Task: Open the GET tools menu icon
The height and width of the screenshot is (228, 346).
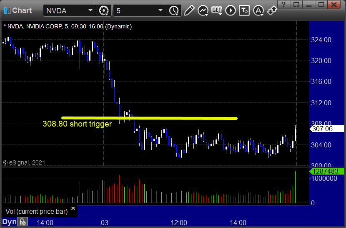Action: [x=217, y=10]
